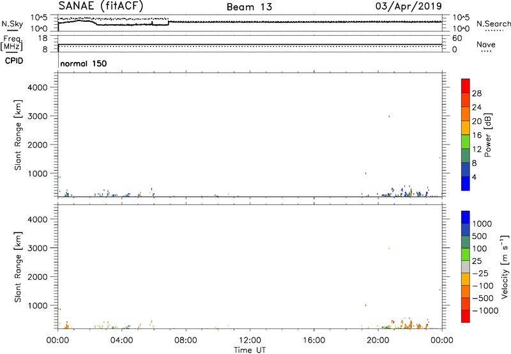This screenshot has height=354, width=511.
Task: Click the 2000 tick in the velocity panel
Action: [x=38, y=277]
